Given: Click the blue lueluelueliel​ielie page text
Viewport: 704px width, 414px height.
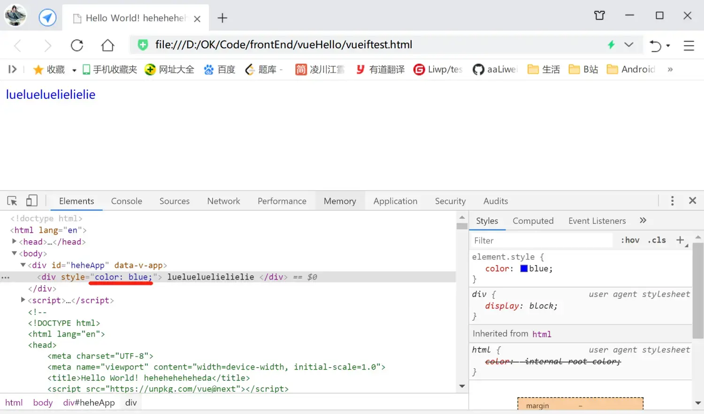Looking at the screenshot, I should tap(51, 95).
